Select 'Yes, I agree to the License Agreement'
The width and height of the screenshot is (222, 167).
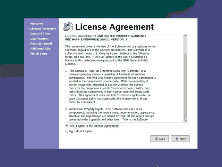click(x=67, y=126)
